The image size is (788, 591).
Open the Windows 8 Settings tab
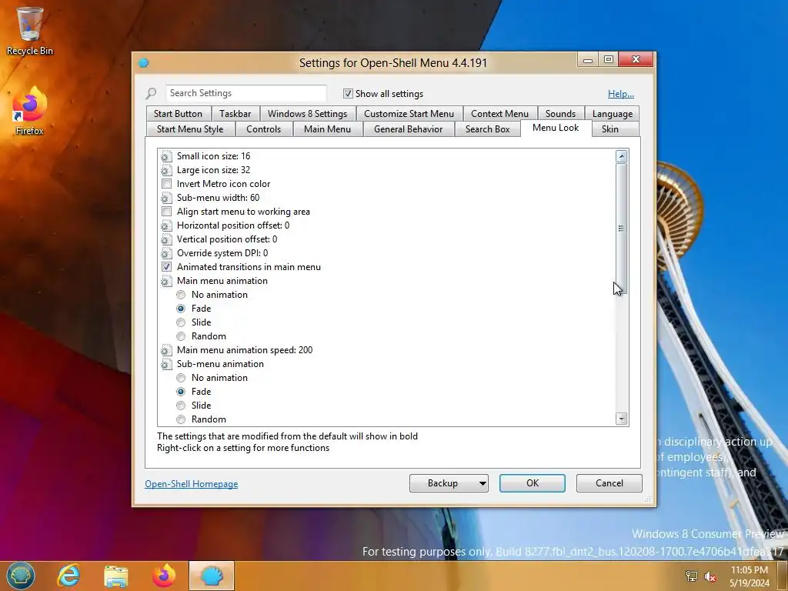pyautogui.click(x=307, y=114)
